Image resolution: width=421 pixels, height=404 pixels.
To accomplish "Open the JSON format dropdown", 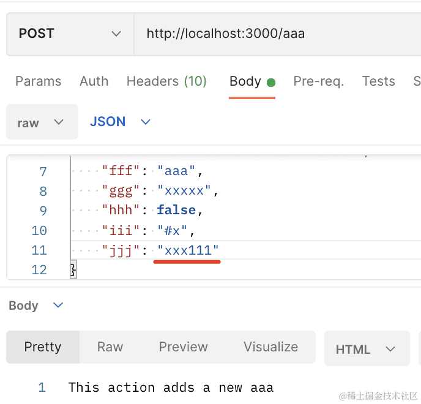I will click(120, 122).
